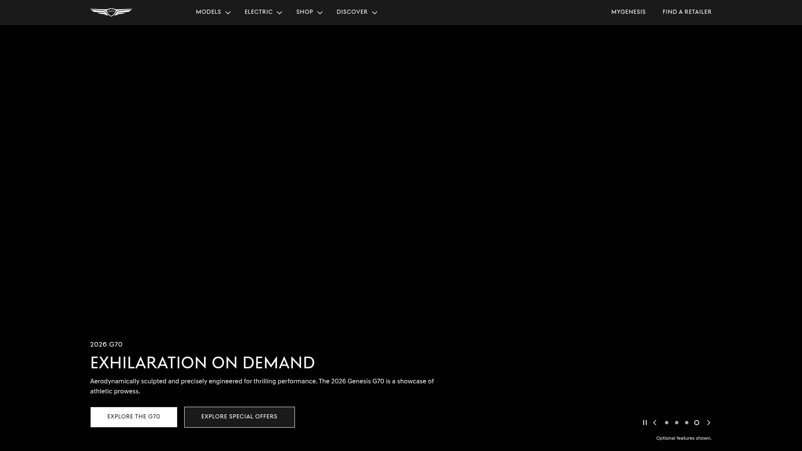
Task: Open the Models menu
Action: (x=208, y=12)
